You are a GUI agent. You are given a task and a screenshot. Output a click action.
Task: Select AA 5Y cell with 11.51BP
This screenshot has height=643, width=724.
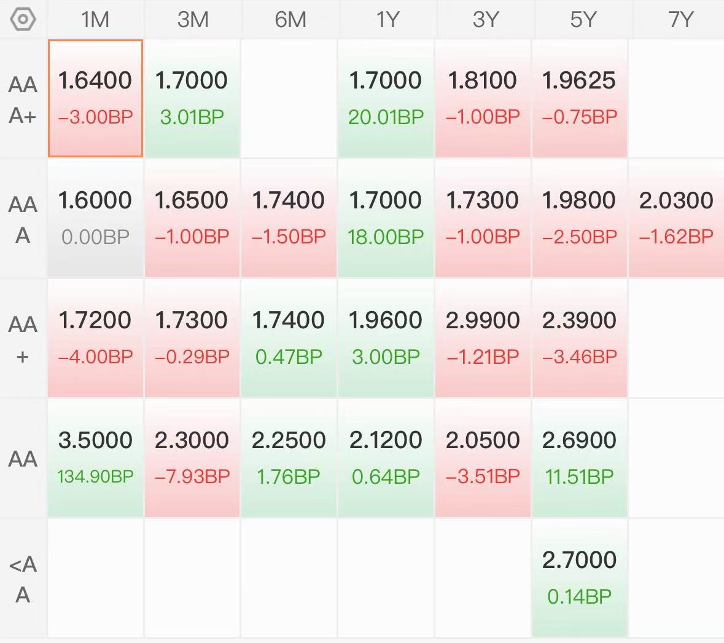[x=580, y=458]
